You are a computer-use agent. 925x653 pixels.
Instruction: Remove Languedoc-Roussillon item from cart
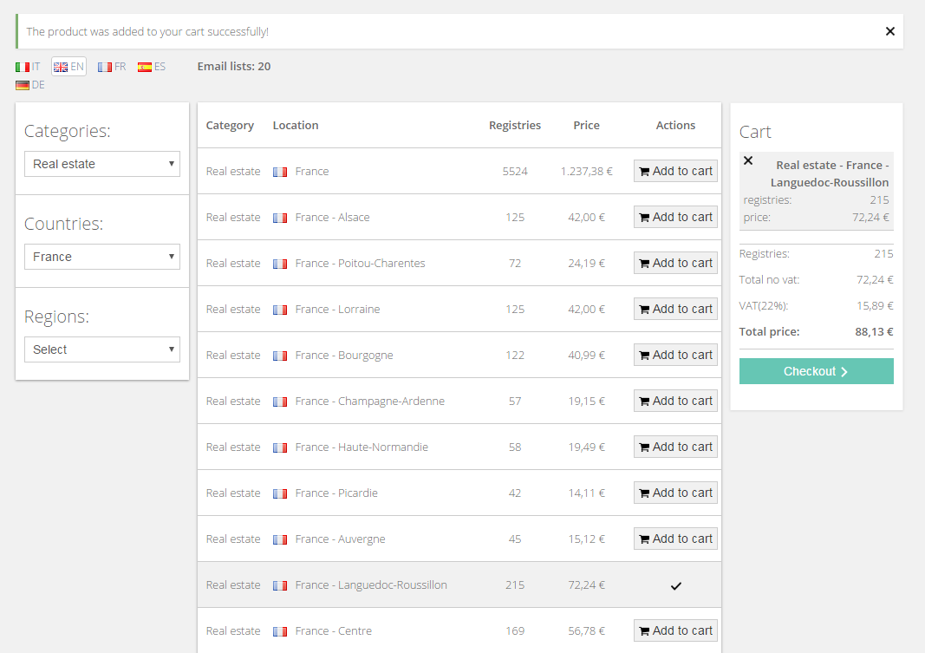click(748, 160)
